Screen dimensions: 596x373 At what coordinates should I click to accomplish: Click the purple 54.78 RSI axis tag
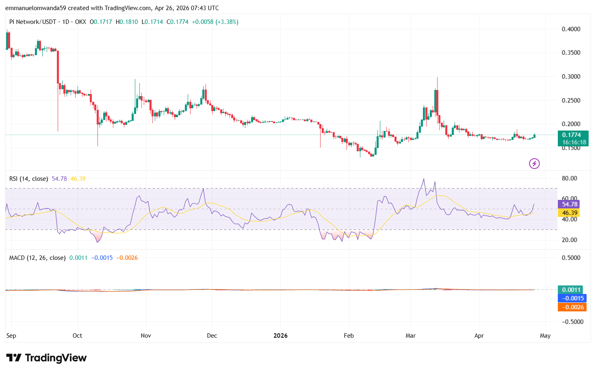(570, 204)
